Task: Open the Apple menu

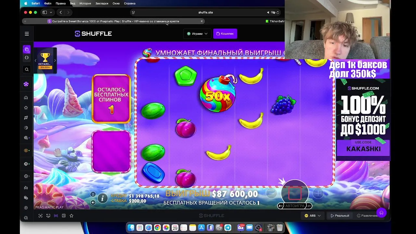Action: tap(26, 3)
